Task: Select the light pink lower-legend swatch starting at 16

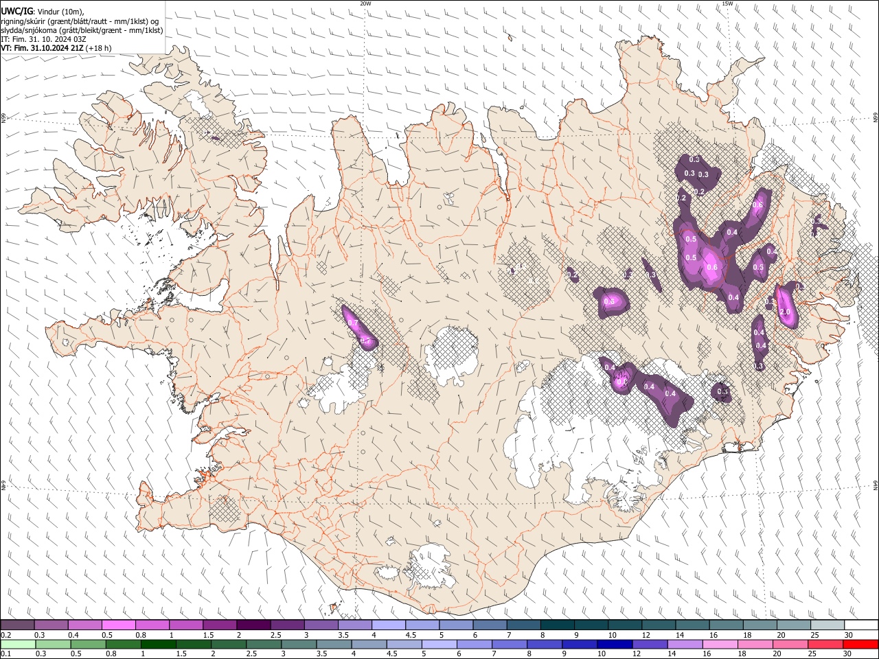Action: [719, 644]
